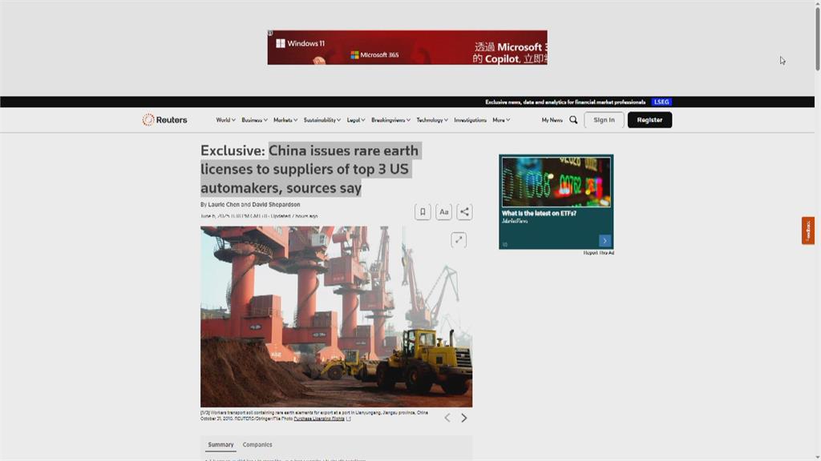Expand the More navigation dropdown

point(501,120)
